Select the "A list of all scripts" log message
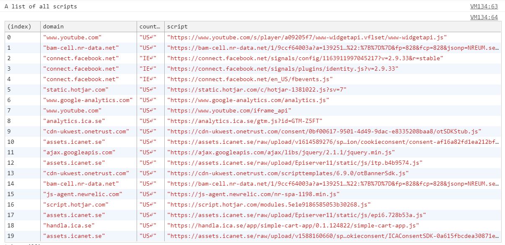The image size is (505, 245). coord(41,7)
